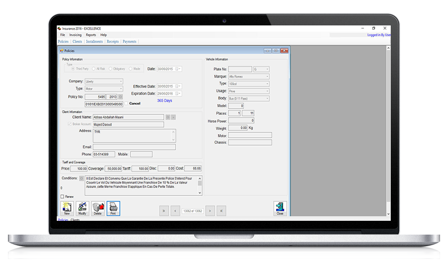This screenshot has height=260, width=447.
Task: Click the Conditions lookup button
Action: pos(81,178)
